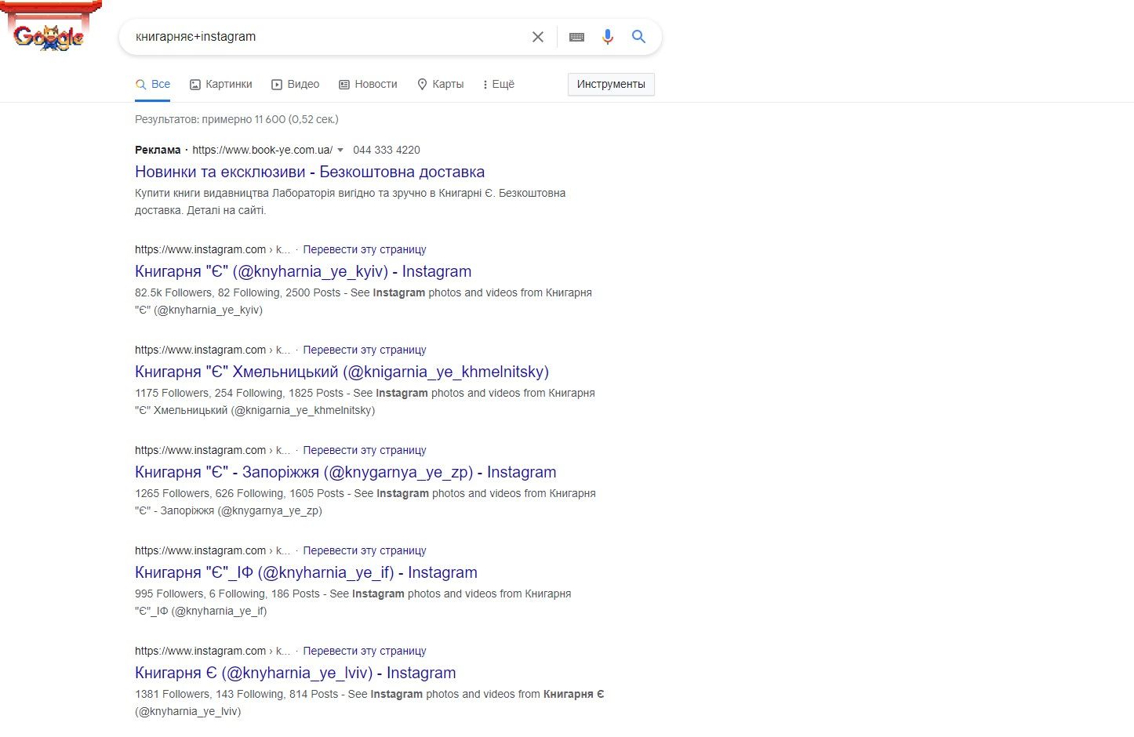This screenshot has height=737, width=1134.
Task: Click ad phone number 044 333 4220
Action: point(387,150)
